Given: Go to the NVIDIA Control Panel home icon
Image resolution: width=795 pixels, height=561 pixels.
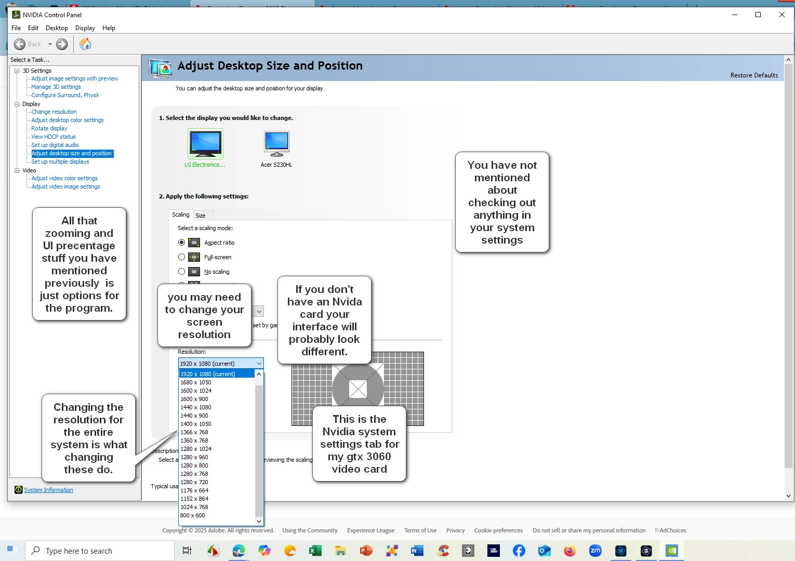Looking at the screenshot, I should click(x=85, y=44).
